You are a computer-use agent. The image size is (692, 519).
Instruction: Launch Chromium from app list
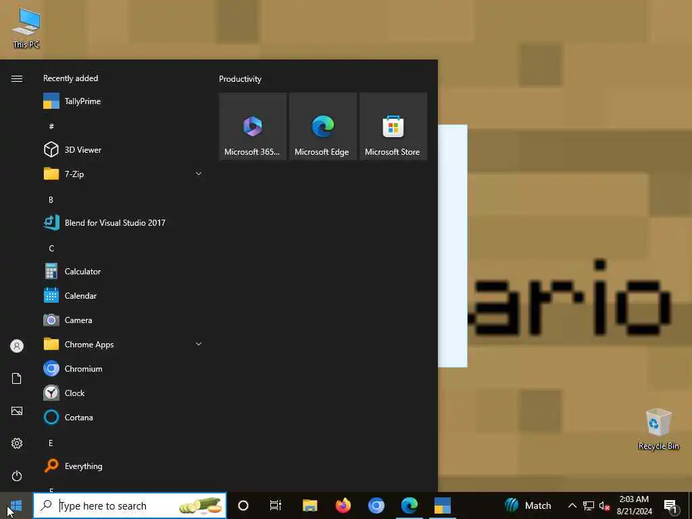[123, 368]
